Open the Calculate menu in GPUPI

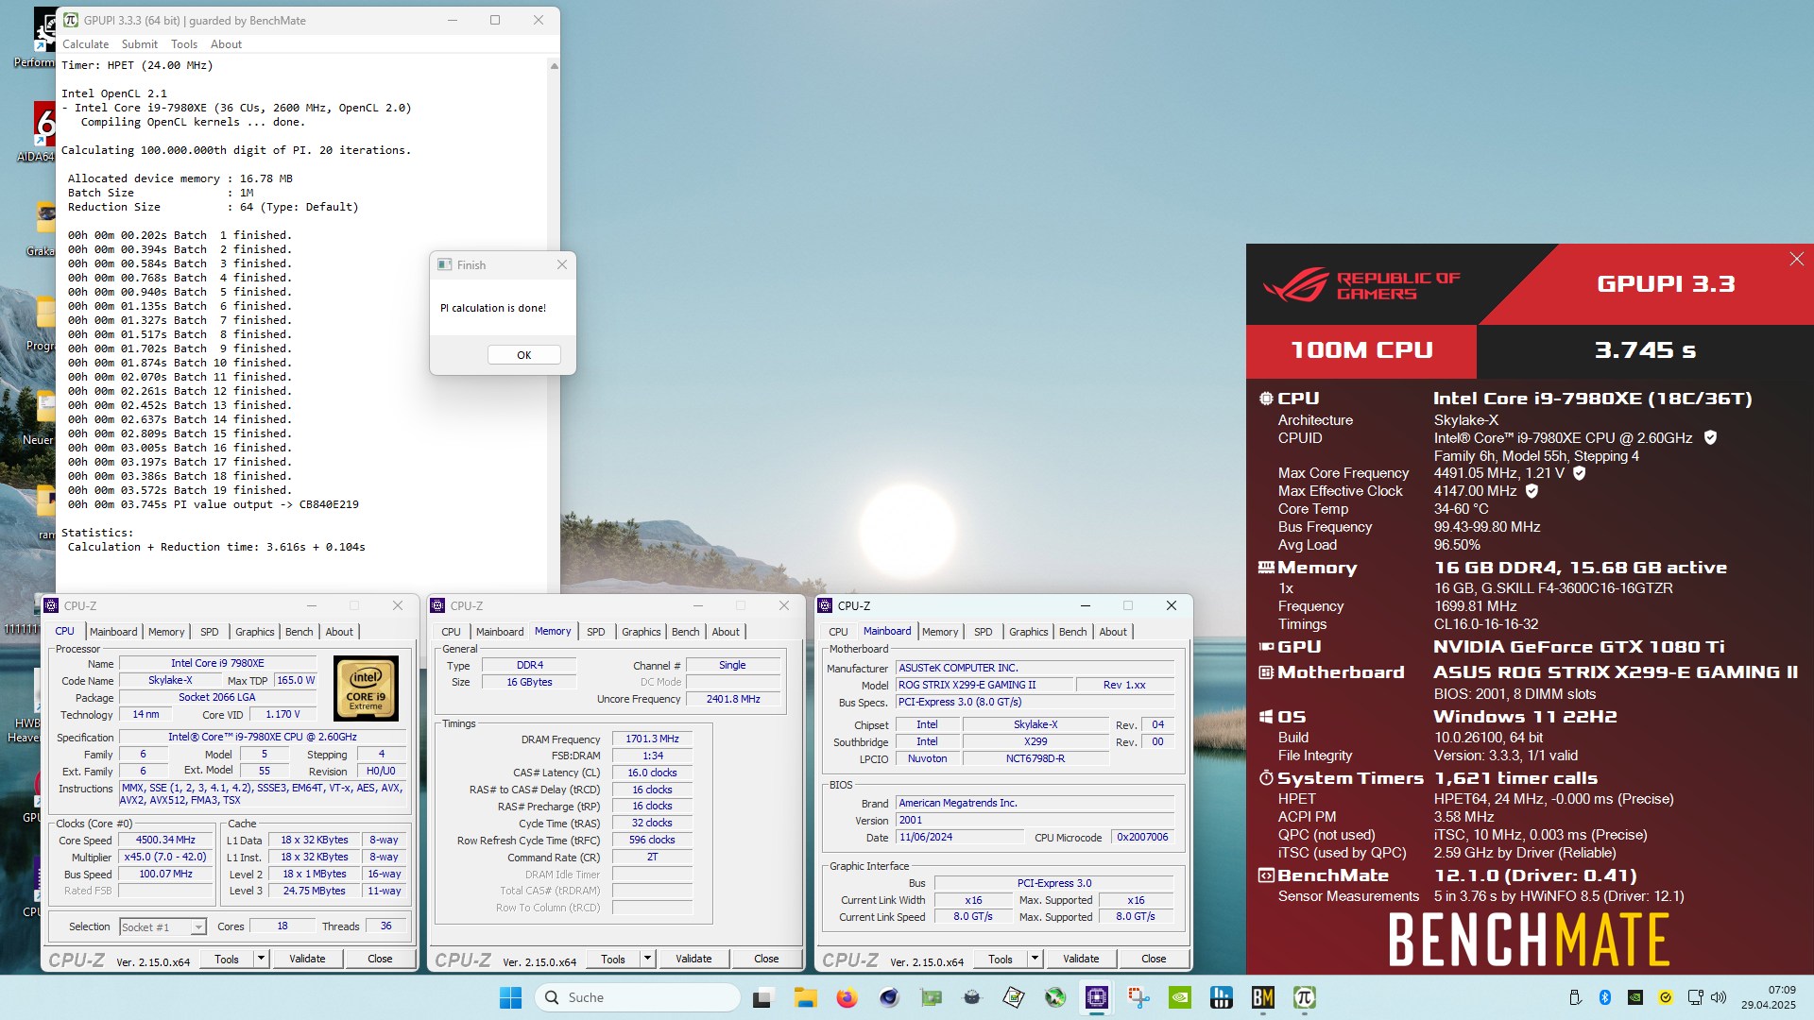pyautogui.click(x=85, y=44)
